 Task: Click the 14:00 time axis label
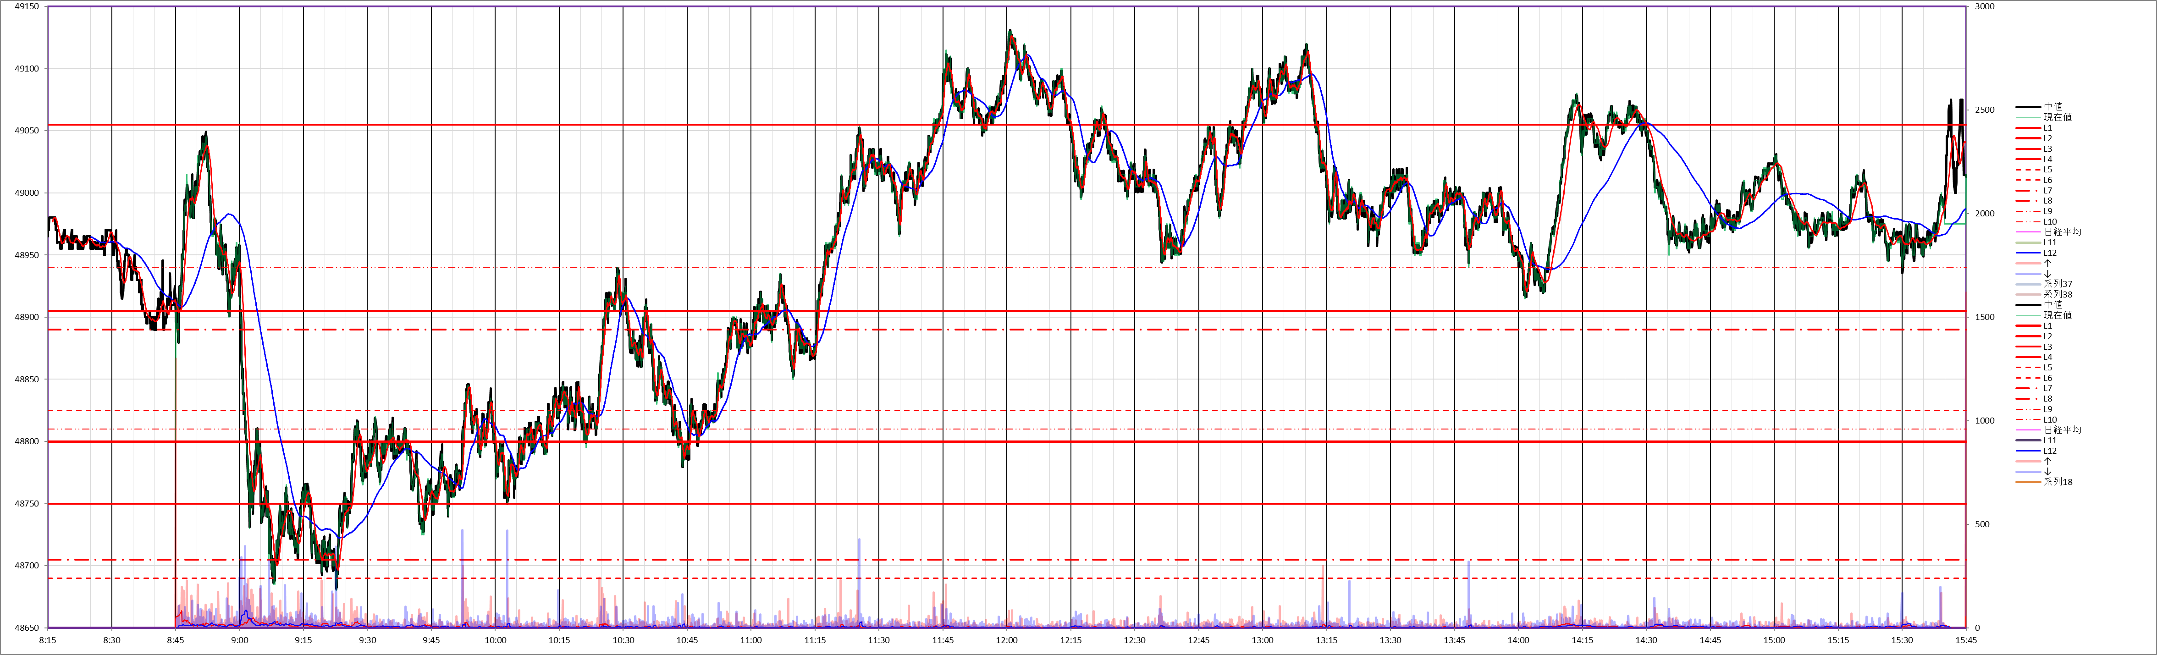pos(1518,641)
